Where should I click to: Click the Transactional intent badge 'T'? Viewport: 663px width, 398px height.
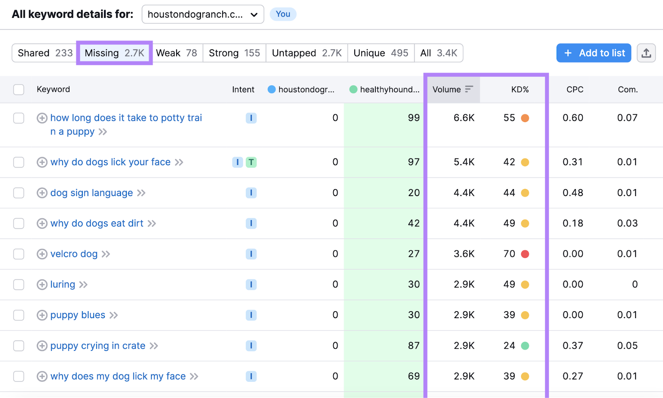tap(251, 162)
